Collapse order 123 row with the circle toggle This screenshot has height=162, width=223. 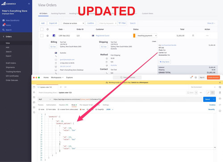coord(48,36)
